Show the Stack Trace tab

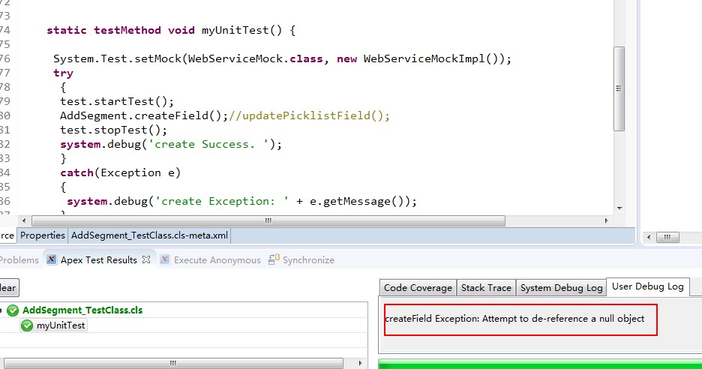[x=486, y=288]
